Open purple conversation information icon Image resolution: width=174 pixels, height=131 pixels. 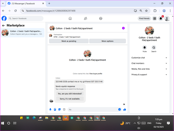123,28
